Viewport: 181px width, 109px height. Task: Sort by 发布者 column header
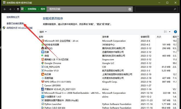(105, 37)
